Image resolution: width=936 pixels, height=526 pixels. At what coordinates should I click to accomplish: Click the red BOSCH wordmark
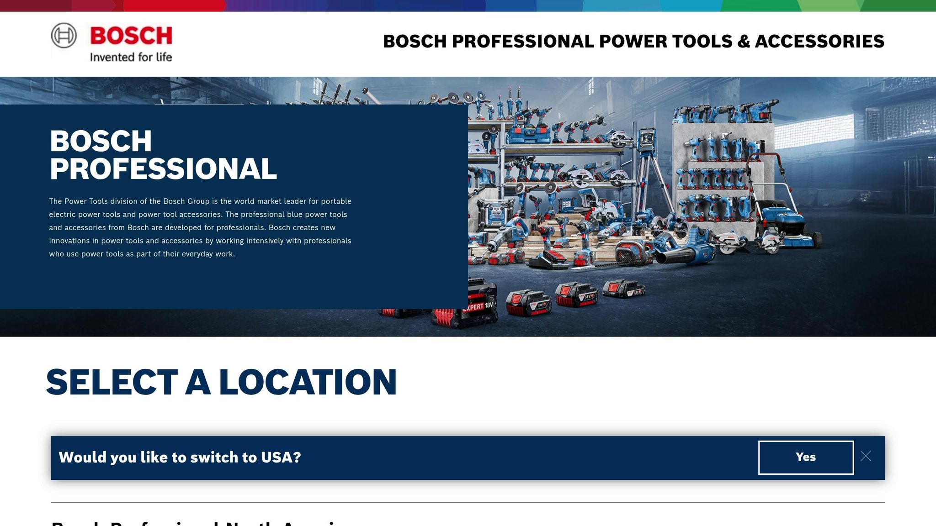pyautogui.click(x=130, y=37)
